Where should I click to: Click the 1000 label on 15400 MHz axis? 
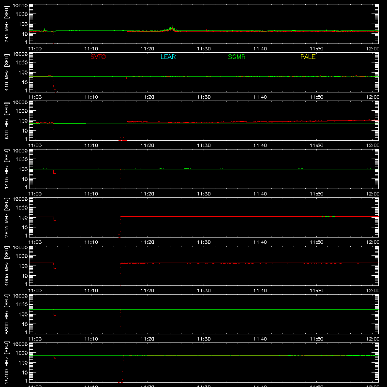point(22,353)
